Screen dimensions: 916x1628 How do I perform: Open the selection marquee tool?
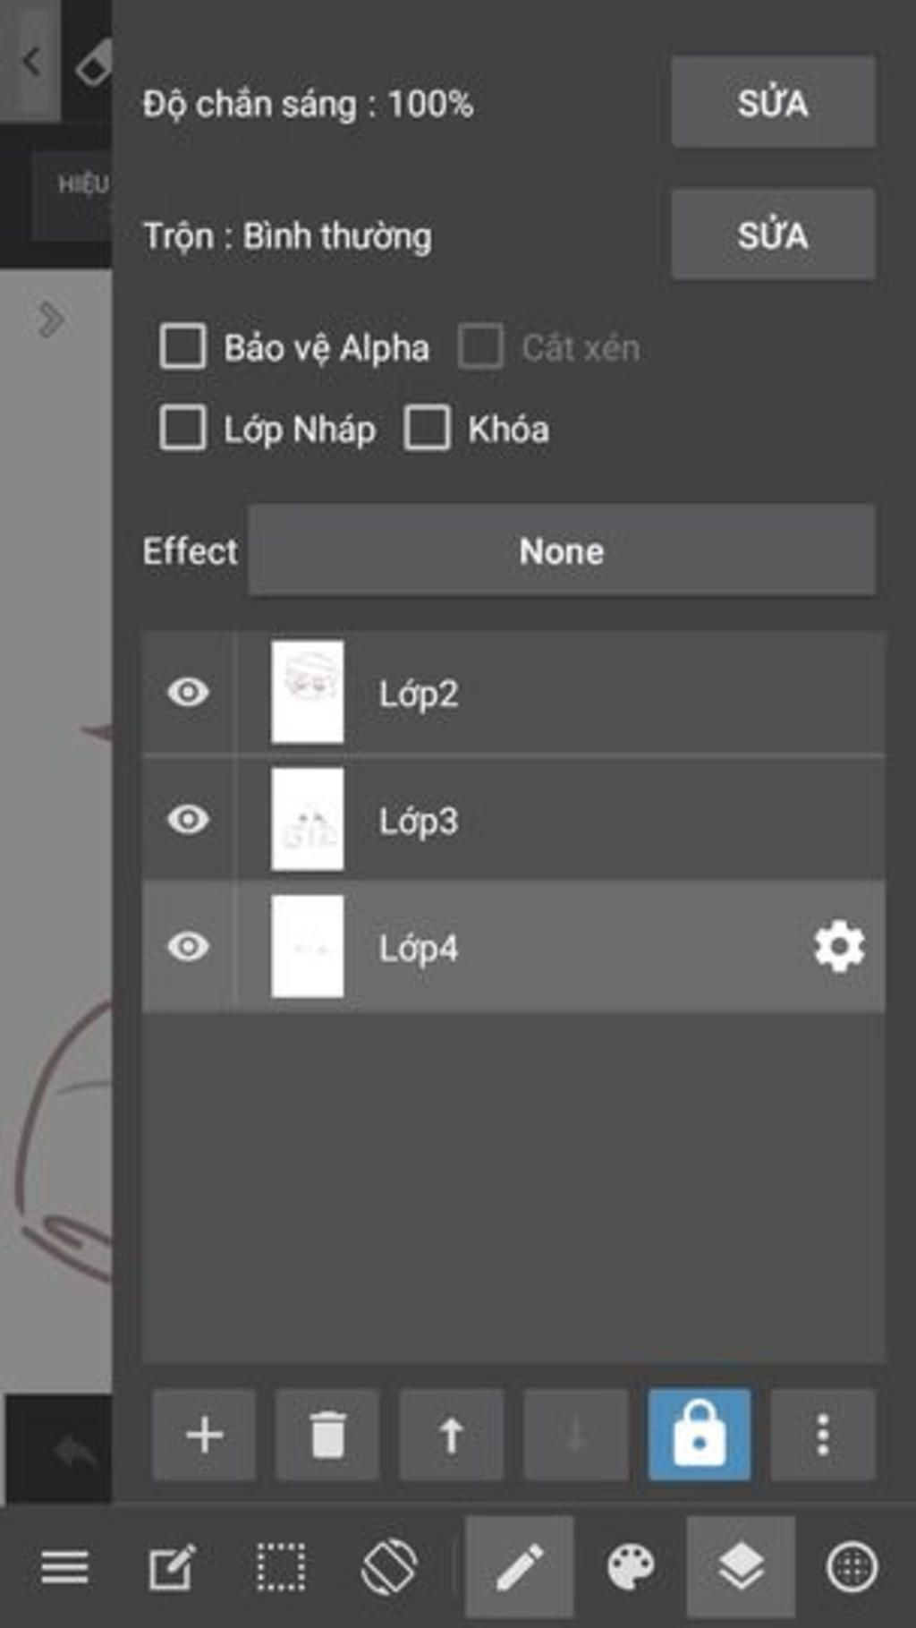click(x=281, y=1567)
